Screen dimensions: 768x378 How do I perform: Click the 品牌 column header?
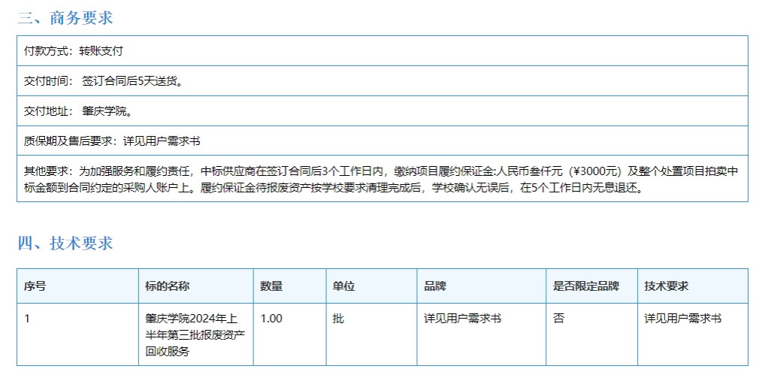click(435, 286)
